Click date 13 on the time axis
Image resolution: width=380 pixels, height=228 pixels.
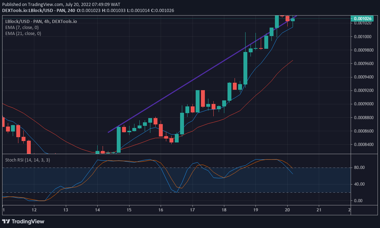(x=66, y=210)
